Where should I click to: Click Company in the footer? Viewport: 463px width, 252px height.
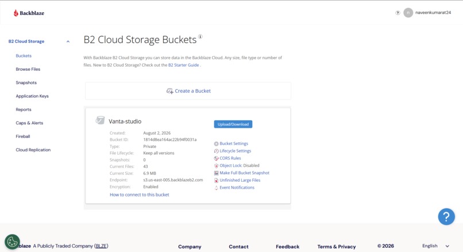(190, 247)
